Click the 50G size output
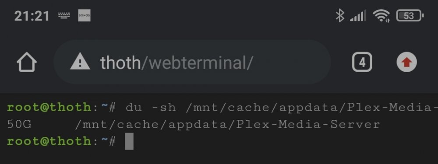Screen dimensions: 438x164 (x=19, y=124)
